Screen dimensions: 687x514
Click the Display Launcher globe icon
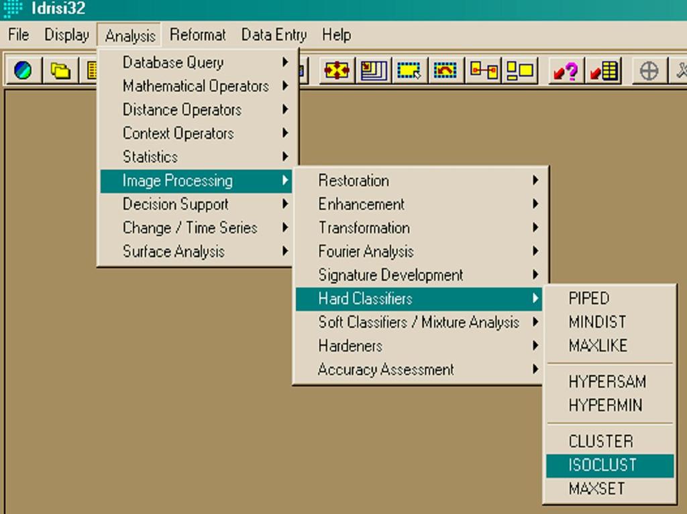click(x=23, y=70)
